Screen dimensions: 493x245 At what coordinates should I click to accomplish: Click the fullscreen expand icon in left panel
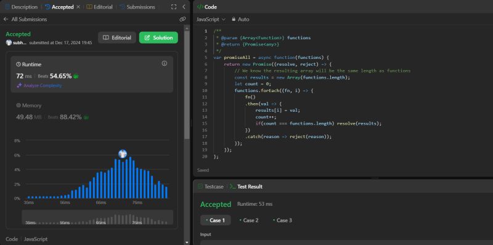coord(174,7)
